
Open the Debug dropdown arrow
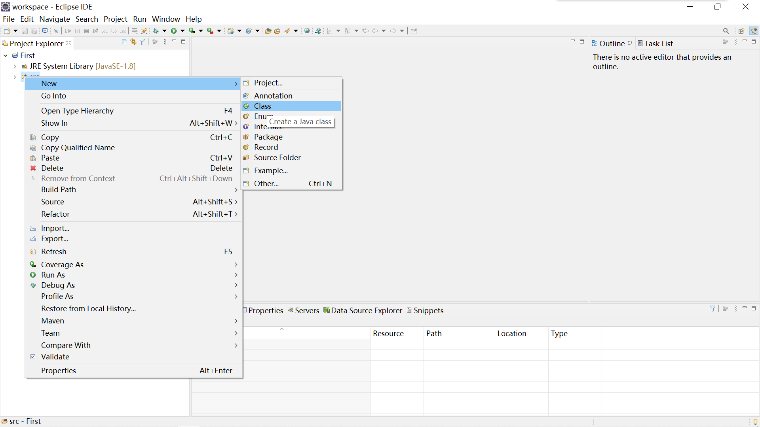coord(164,31)
